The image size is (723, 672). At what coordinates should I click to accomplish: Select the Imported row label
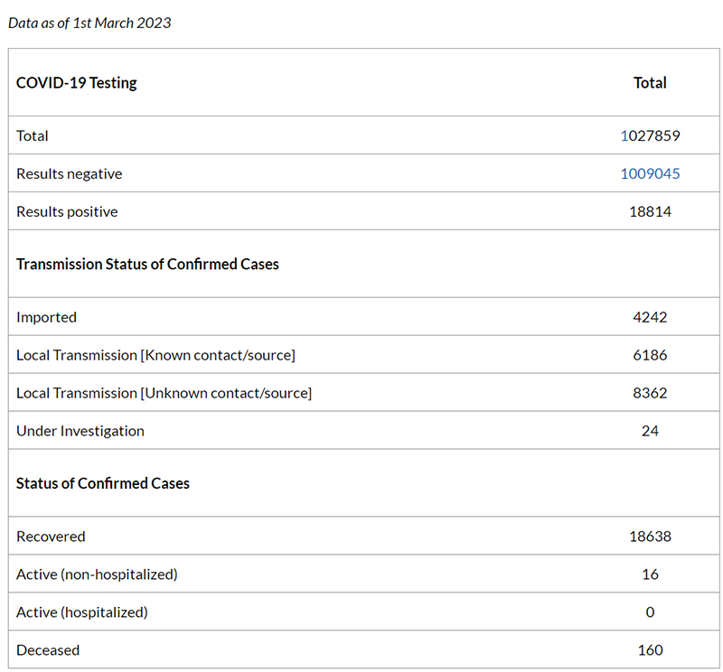(x=47, y=317)
